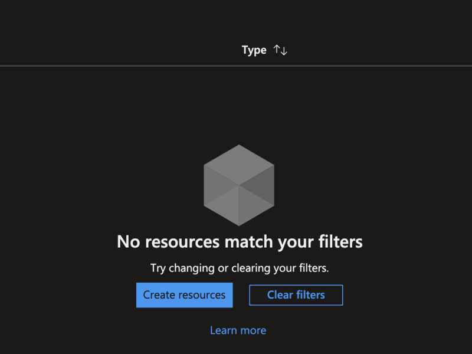The width and height of the screenshot is (472, 354).
Task: Click the Type label in the header row
Action: [x=254, y=50]
